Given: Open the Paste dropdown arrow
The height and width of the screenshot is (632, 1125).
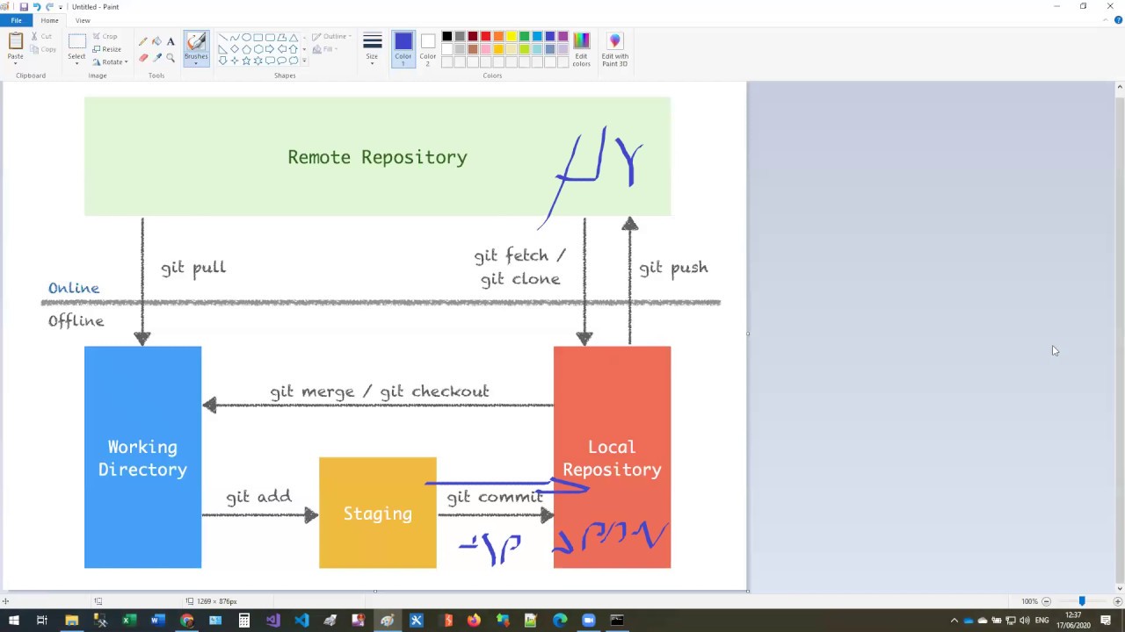Looking at the screenshot, I should click(x=16, y=63).
